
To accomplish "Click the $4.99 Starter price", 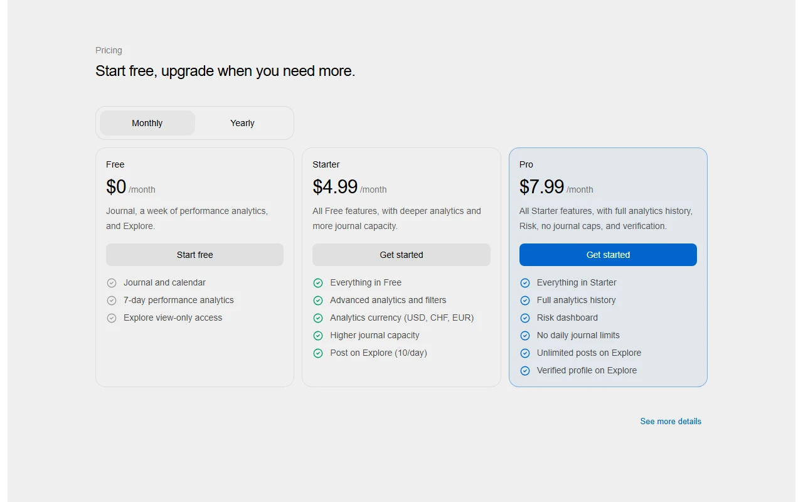I will point(335,187).
